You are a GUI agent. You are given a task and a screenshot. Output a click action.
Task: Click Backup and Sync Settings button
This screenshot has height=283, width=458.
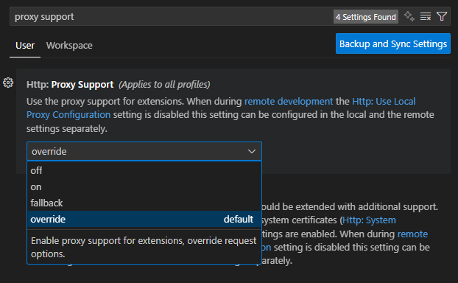coord(393,44)
